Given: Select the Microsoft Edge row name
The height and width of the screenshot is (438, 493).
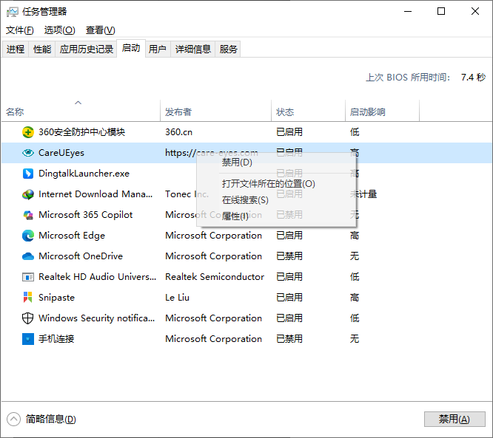Looking at the screenshot, I should tap(72, 236).
